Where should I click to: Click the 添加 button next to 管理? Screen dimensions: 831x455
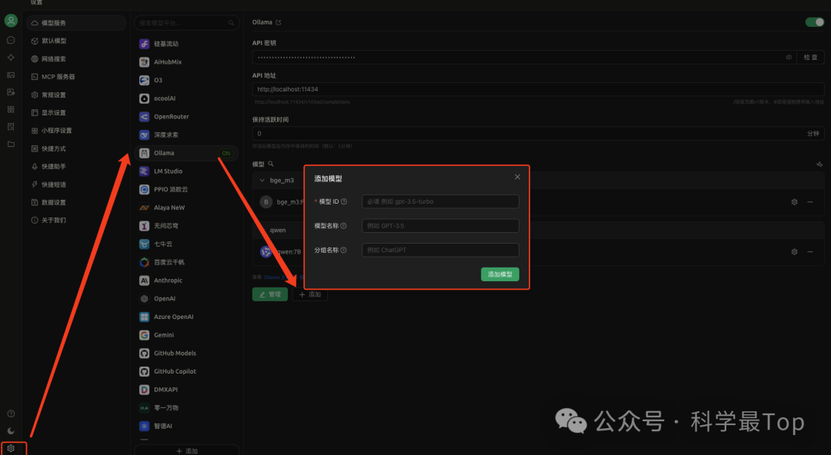(x=310, y=294)
